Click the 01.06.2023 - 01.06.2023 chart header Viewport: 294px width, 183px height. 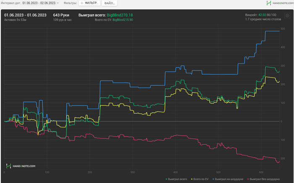[x=25, y=15]
